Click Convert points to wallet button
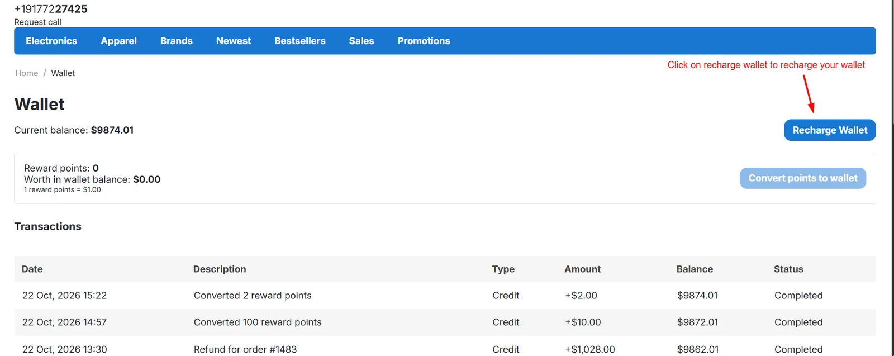Image resolution: width=894 pixels, height=356 pixels. point(803,178)
